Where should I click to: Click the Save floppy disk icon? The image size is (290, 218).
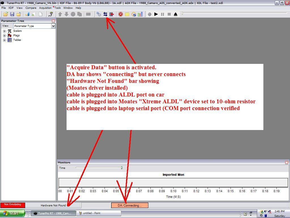click(x=12, y=14)
